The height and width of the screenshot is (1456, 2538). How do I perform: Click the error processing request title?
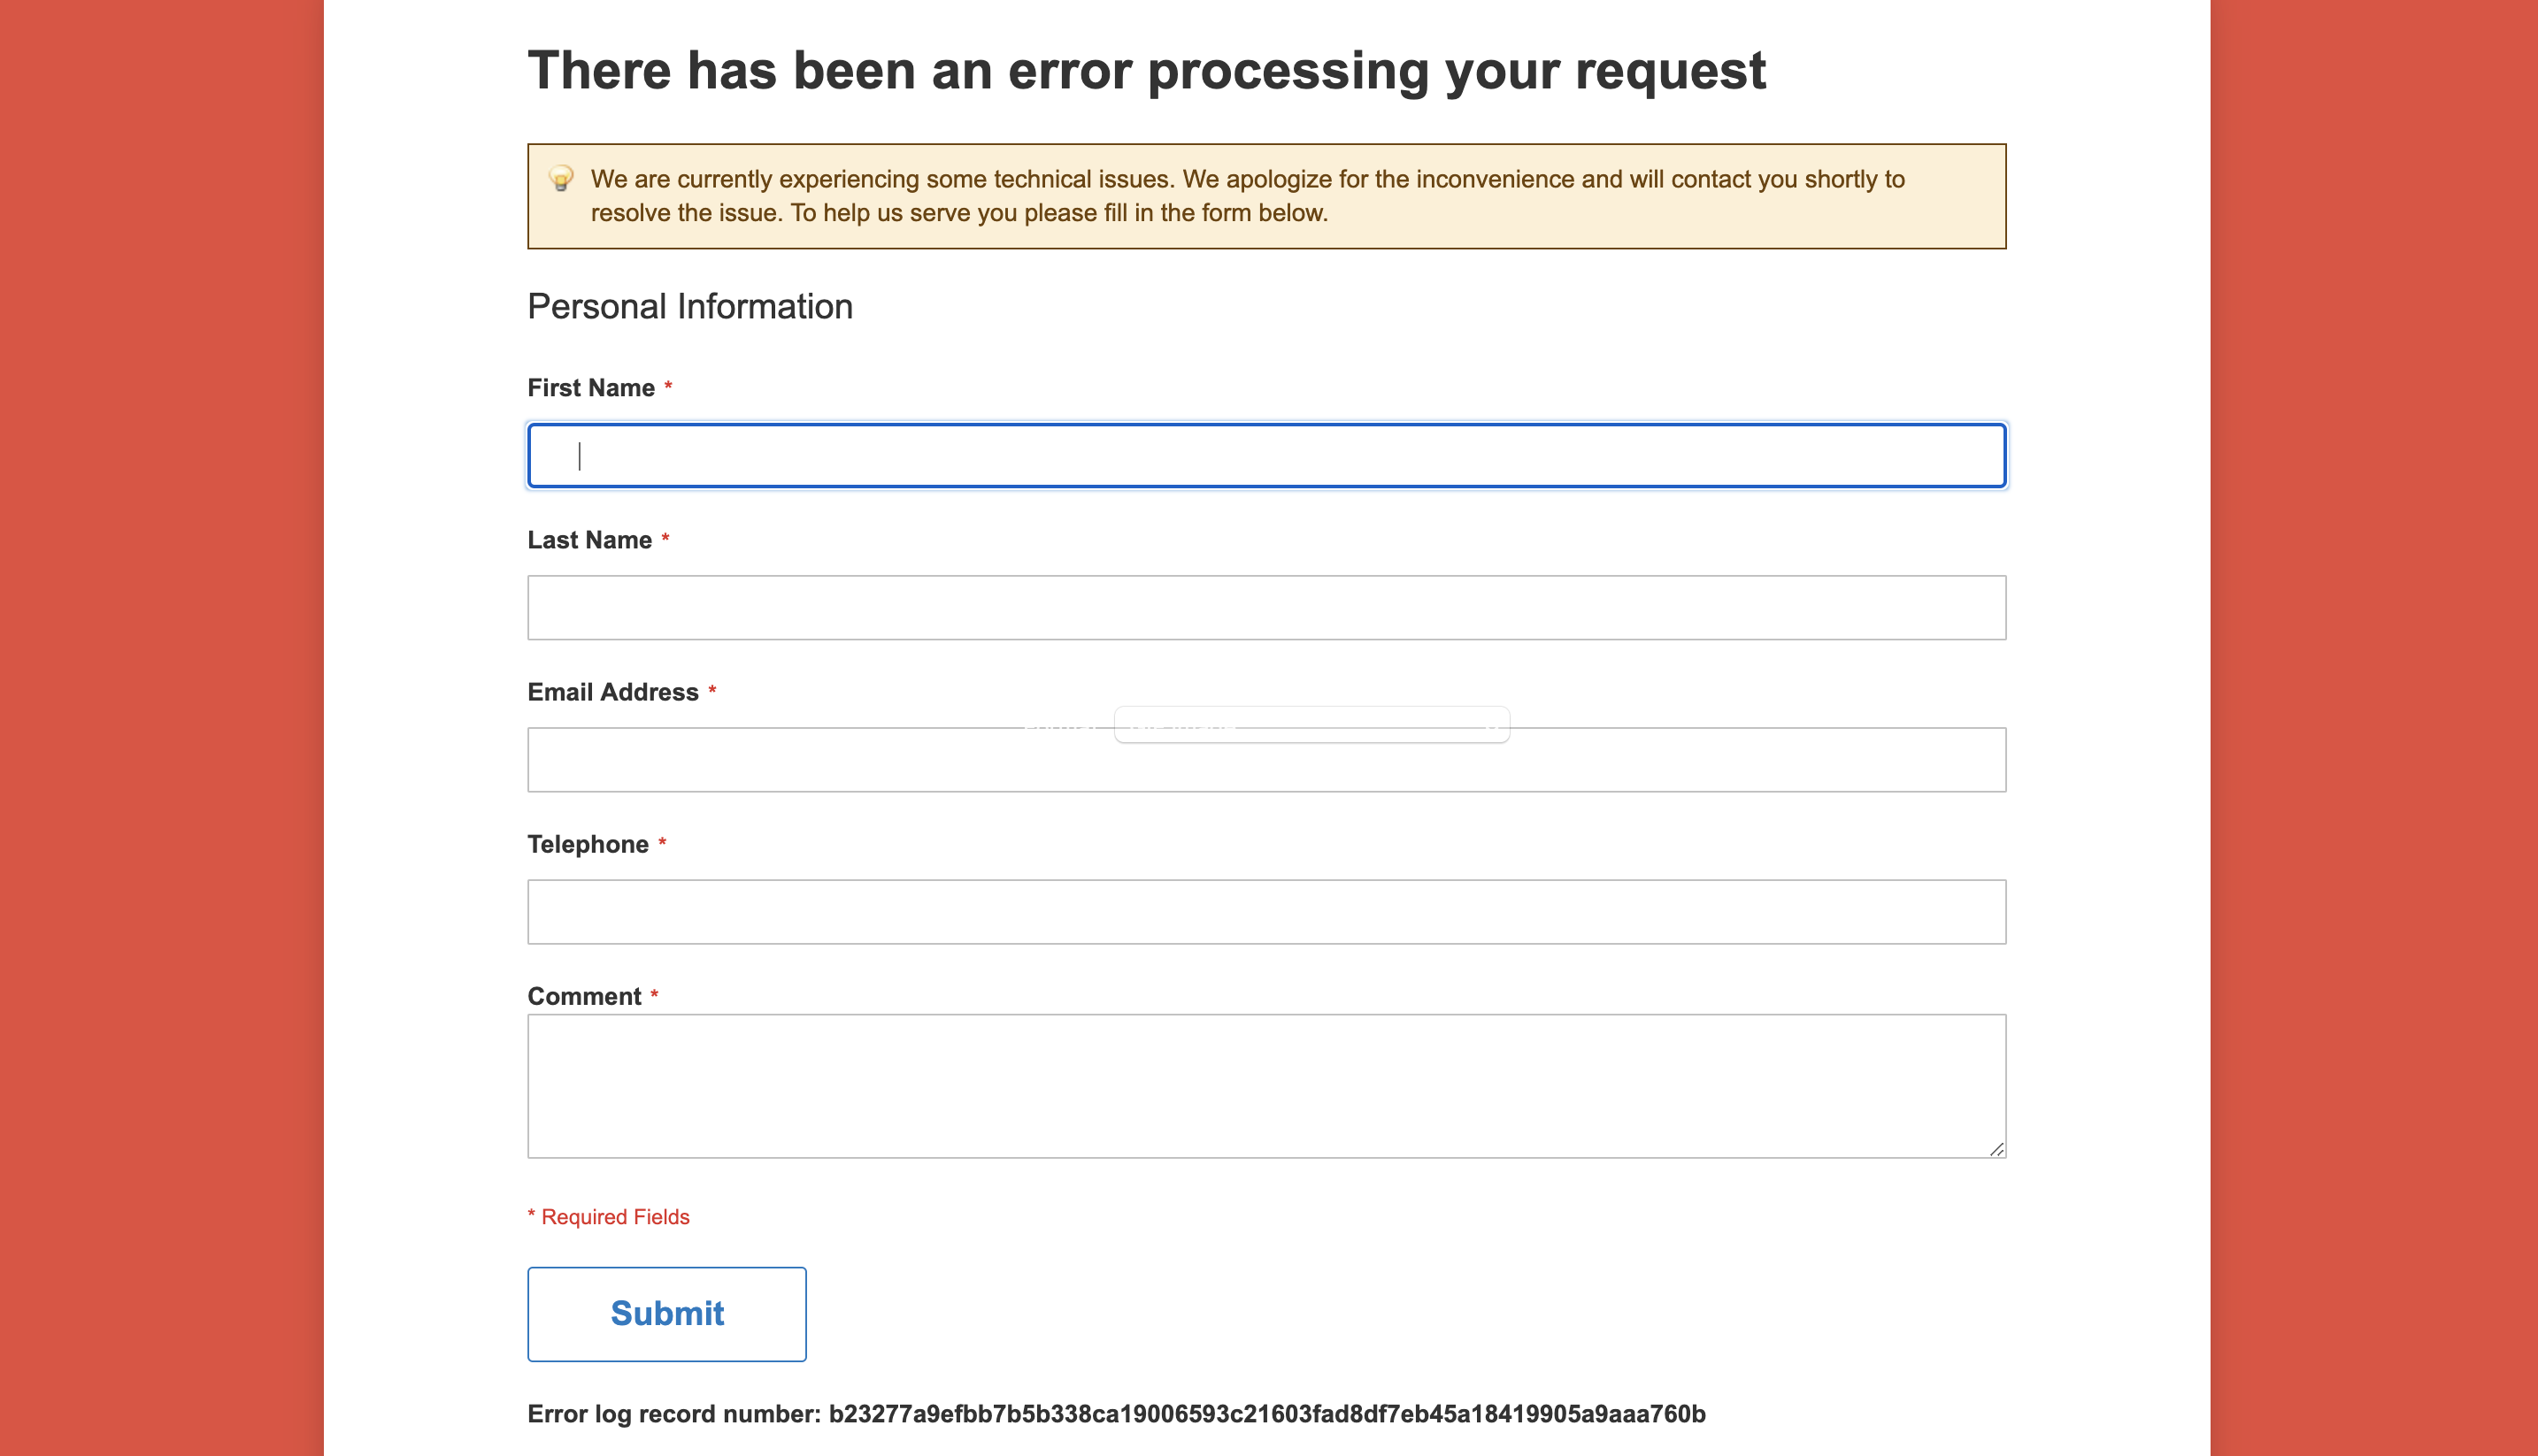point(1147,71)
